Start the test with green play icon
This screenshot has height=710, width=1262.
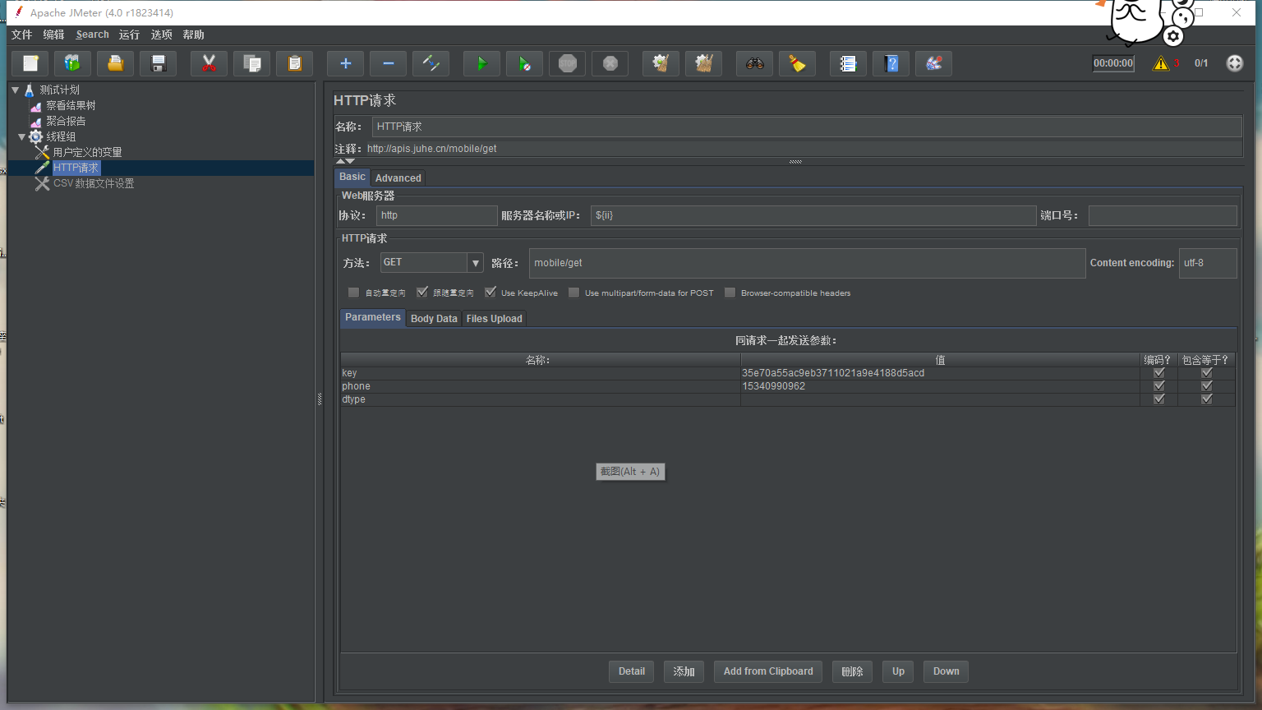click(x=481, y=63)
